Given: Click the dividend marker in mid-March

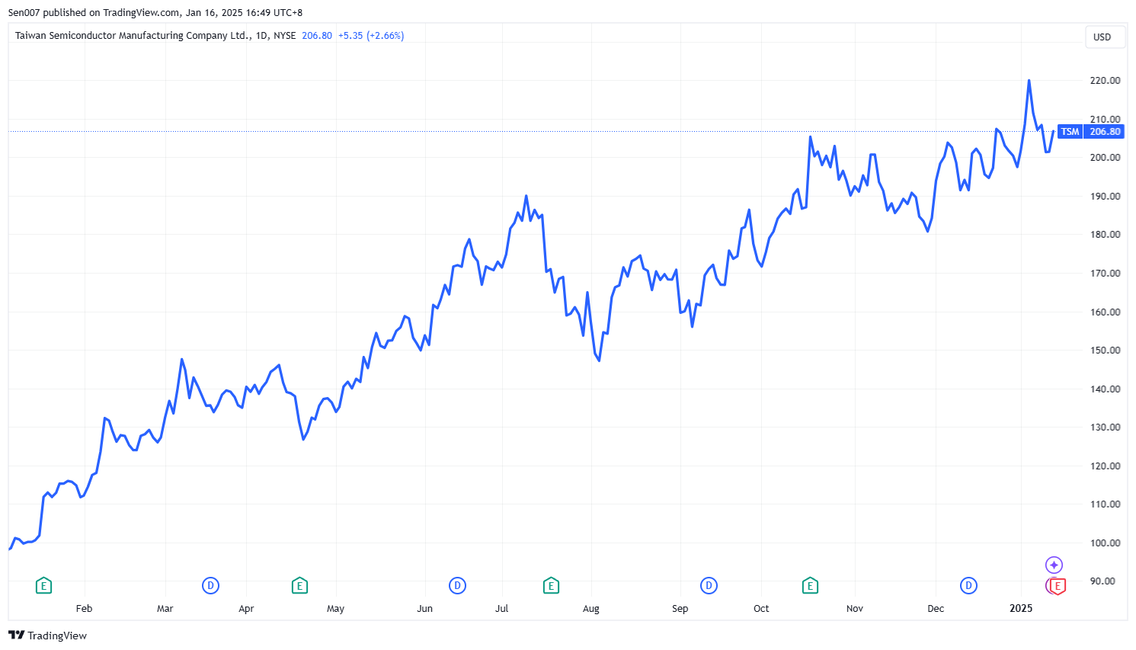Looking at the screenshot, I should (x=210, y=585).
